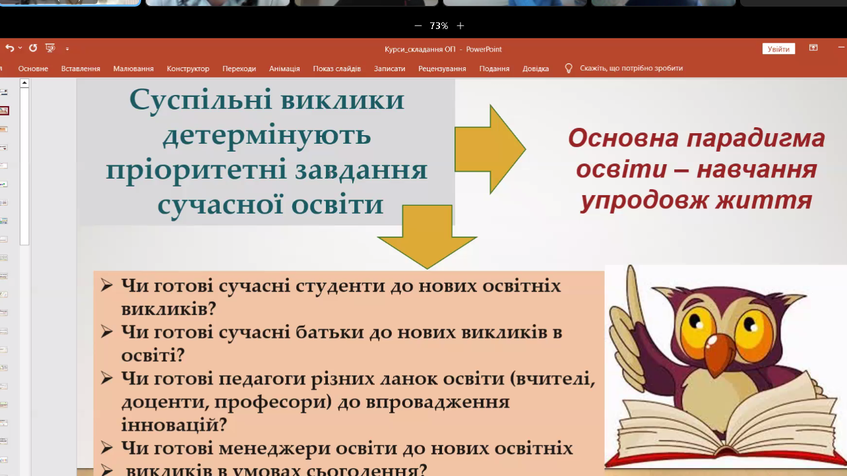Screen dimensions: 847x476
Task: Open the Показ слайдів tab
Action: tap(336, 69)
